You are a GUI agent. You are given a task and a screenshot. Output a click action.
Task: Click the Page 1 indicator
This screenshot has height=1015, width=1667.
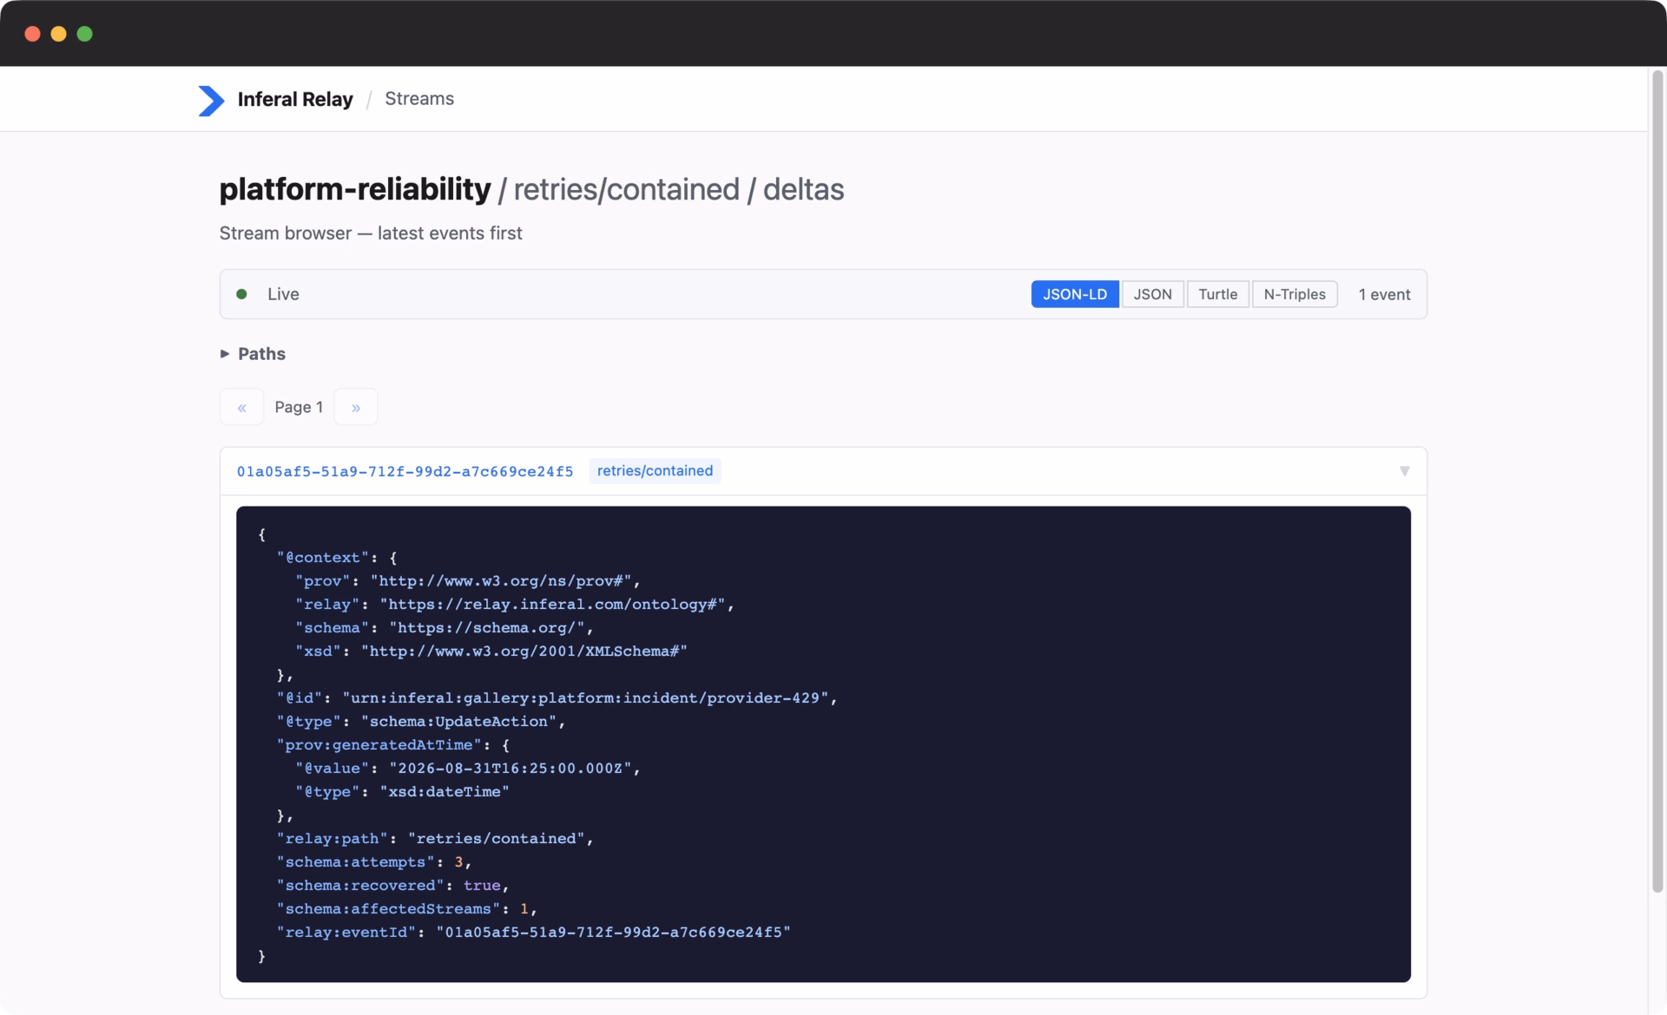point(299,407)
